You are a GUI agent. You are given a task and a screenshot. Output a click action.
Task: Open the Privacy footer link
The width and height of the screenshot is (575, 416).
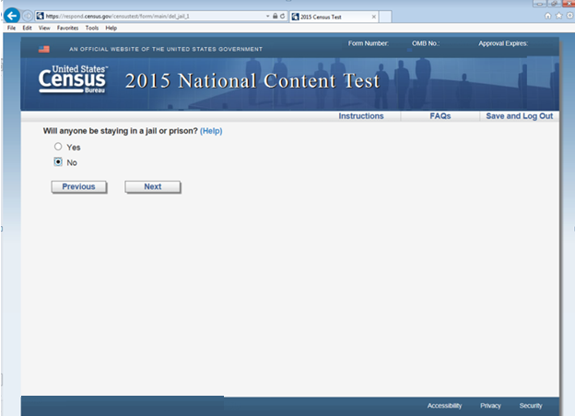click(x=490, y=406)
